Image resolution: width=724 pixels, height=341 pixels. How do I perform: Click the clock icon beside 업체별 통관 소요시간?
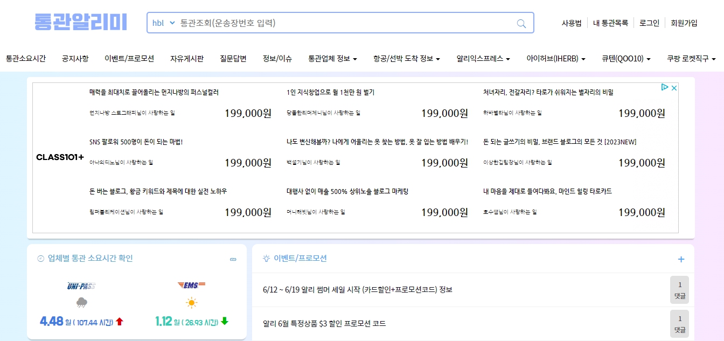[x=40, y=259]
